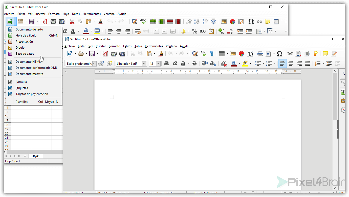Insert comment sticky note icon in Writer
Screen dimensions: 349x197
(325, 54)
